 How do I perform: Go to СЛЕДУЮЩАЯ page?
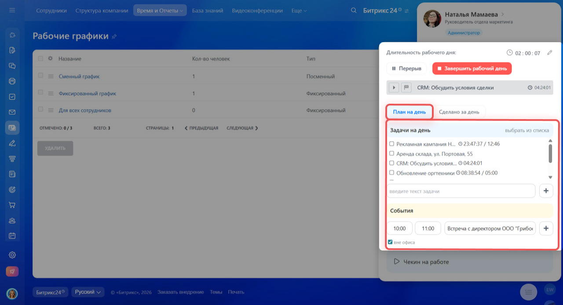click(242, 128)
